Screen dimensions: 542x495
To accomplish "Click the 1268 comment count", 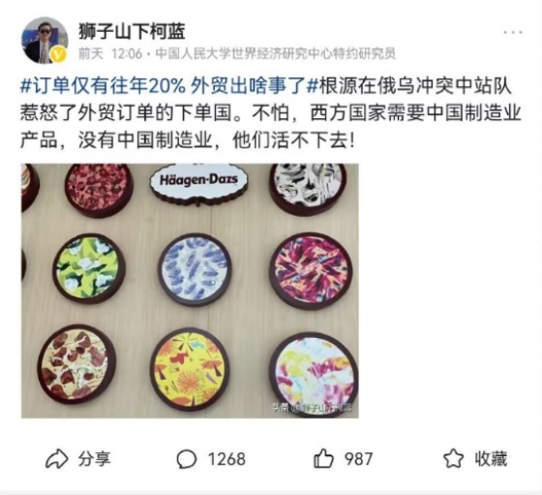I will [226, 459].
